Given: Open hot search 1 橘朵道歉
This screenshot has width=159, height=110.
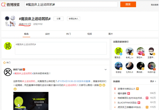Looking at the screenshot, I should (x=122, y=93).
